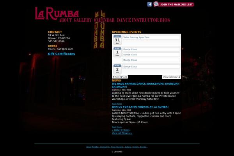Image resolution: width=234 pixels, height=156 pixels.
Task: Open third Dance Class on Aug 1
Action: pyautogui.click(x=151, y=60)
